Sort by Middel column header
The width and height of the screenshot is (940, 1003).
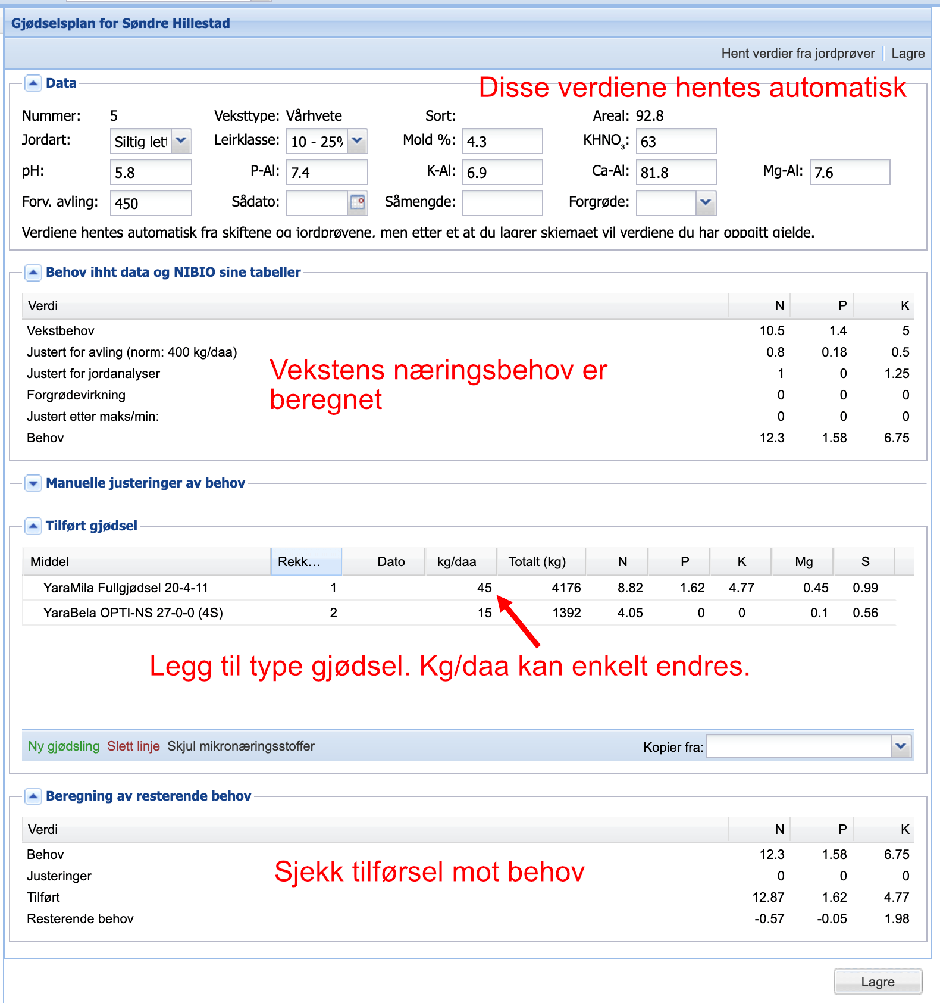tap(146, 562)
